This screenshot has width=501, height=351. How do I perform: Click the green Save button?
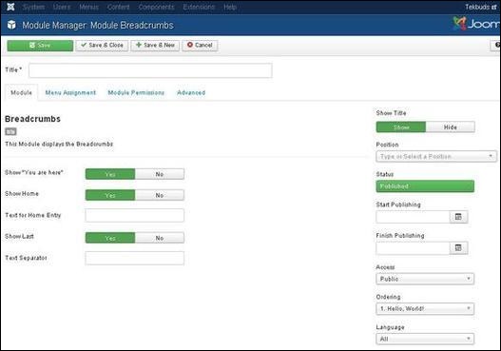coord(40,46)
